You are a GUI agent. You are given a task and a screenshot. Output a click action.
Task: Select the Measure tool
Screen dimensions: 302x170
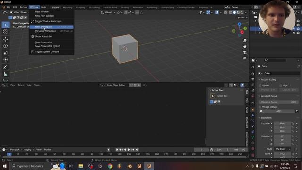[5, 74]
